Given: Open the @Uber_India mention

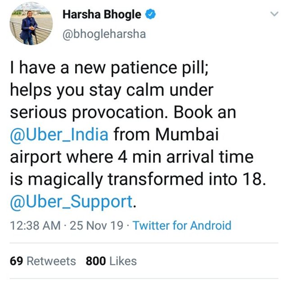Looking at the screenshot, I should [x=59, y=134].
